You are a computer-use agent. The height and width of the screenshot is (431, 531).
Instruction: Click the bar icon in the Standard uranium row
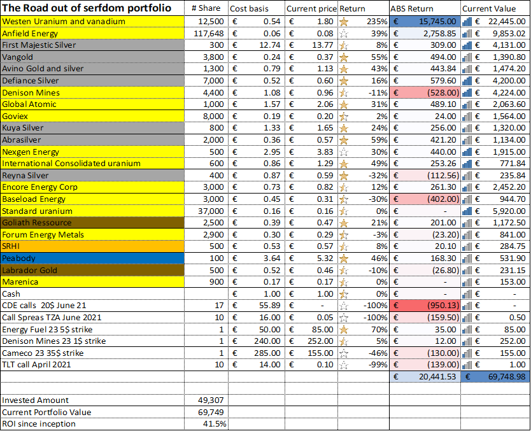467,211
